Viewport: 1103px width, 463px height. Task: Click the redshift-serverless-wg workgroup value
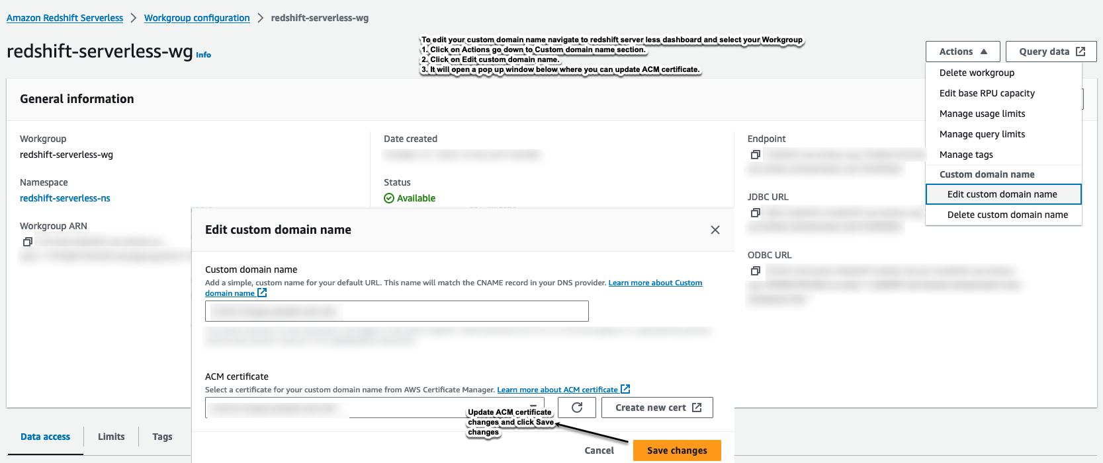point(66,155)
